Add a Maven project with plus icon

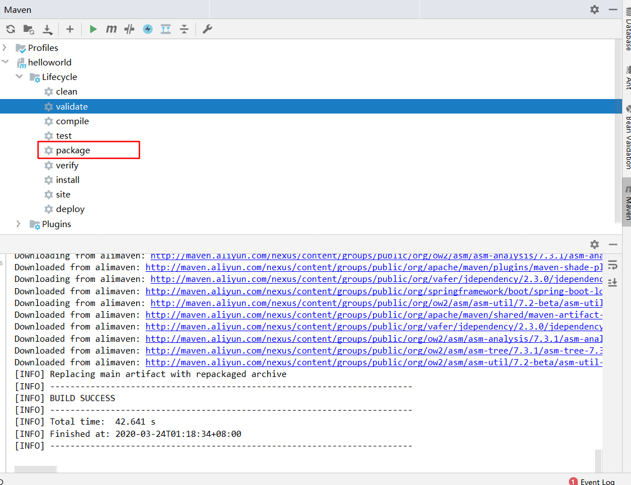click(69, 29)
